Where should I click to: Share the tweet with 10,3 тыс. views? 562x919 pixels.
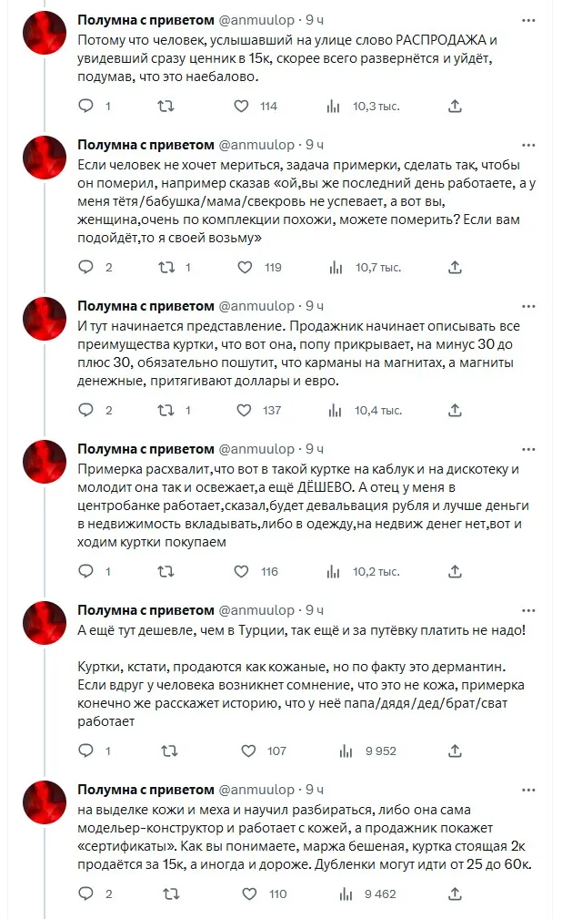pos(455,107)
